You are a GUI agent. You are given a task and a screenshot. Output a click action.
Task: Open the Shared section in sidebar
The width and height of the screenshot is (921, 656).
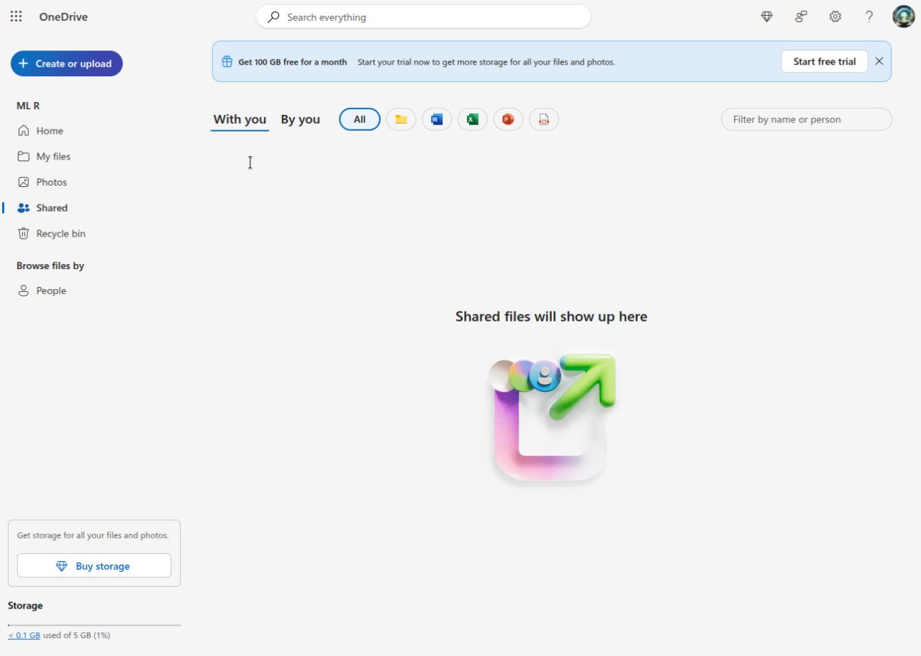[x=51, y=208]
